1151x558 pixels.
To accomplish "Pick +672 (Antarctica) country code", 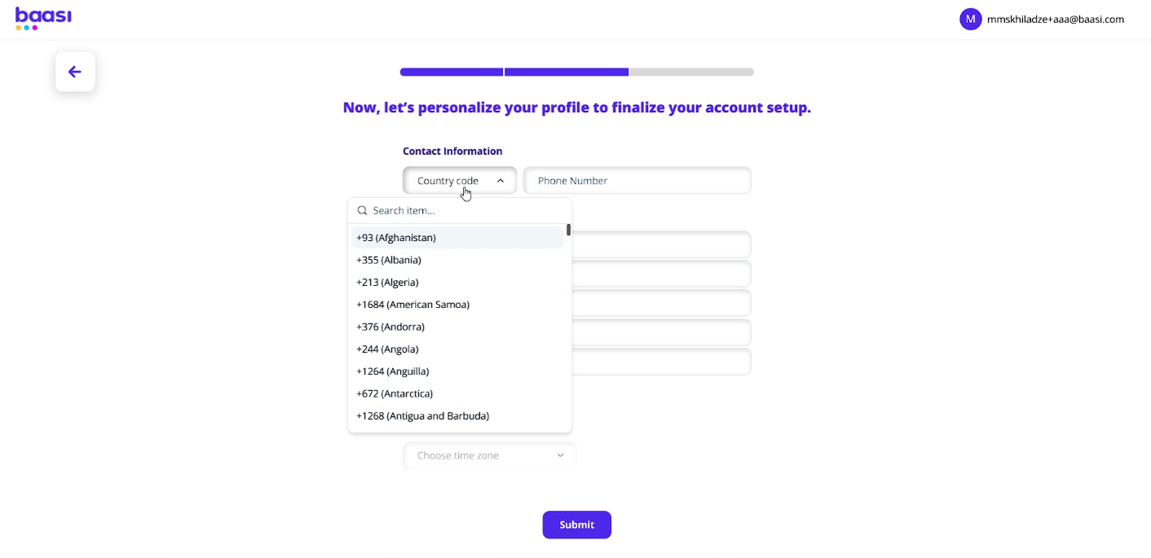I will pyautogui.click(x=395, y=393).
